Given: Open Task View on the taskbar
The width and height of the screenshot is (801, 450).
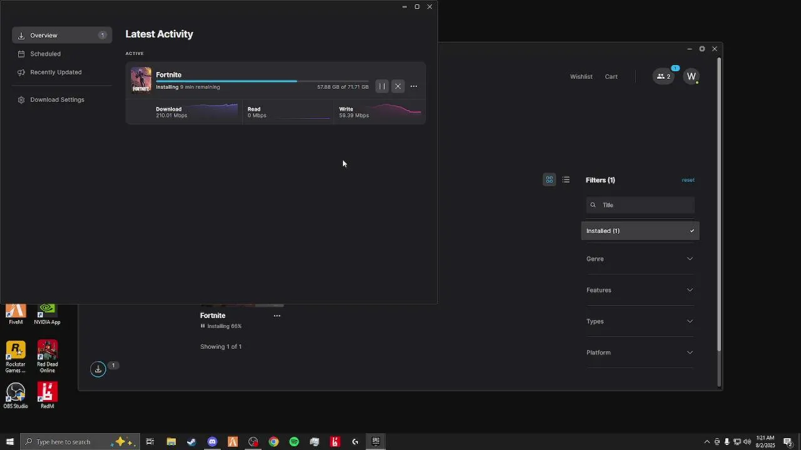Looking at the screenshot, I should [150, 442].
